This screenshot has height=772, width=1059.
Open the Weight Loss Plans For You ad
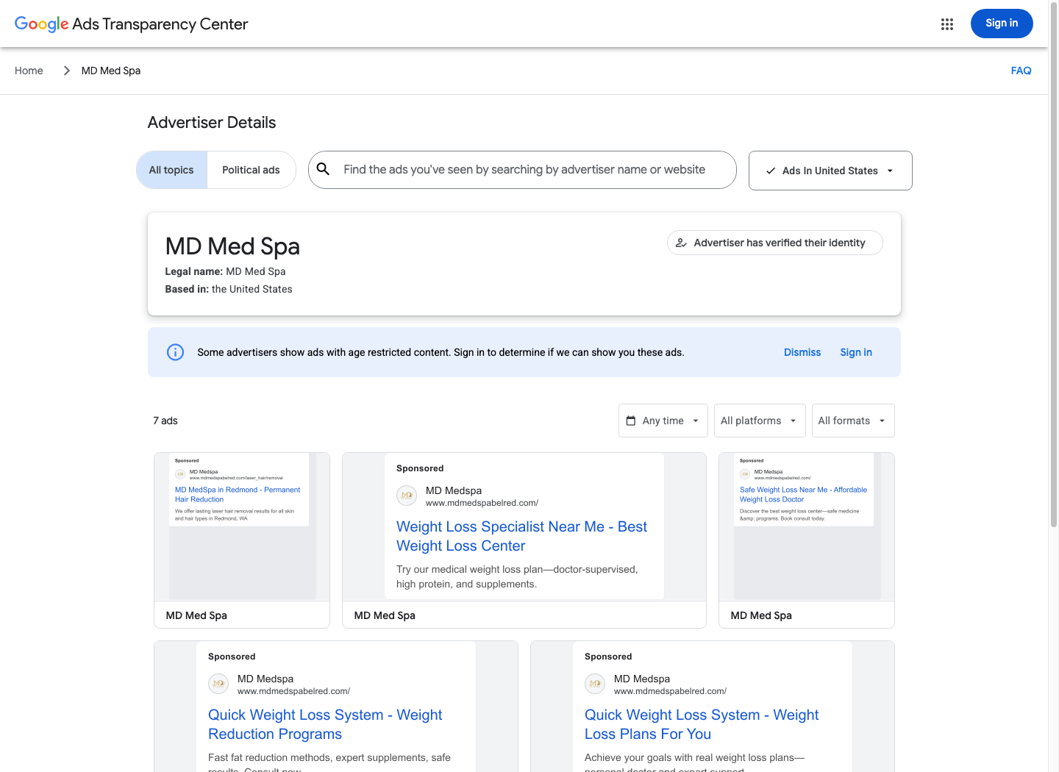(x=713, y=707)
